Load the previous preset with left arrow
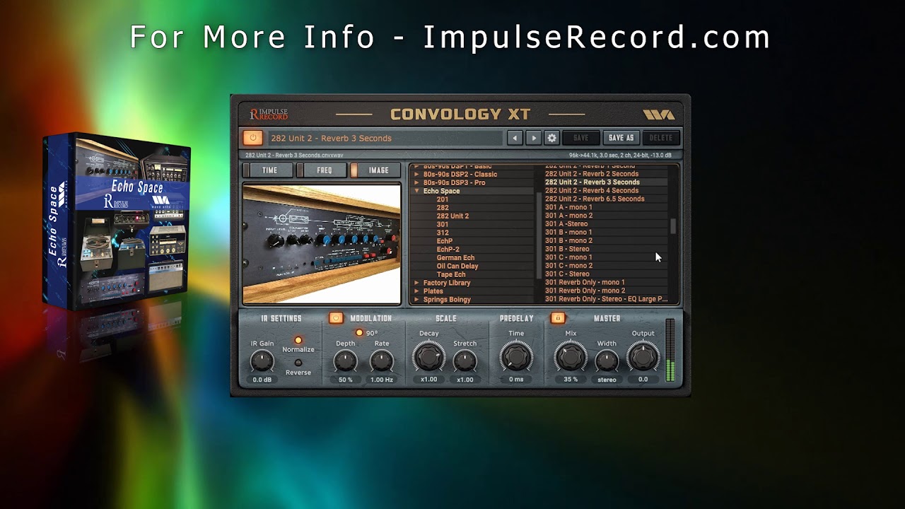This screenshot has width=905, height=509. pos(515,138)
